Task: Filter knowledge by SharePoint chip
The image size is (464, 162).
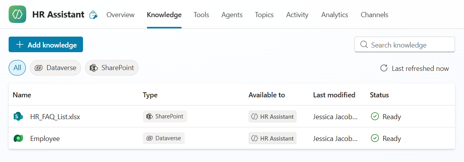Action: coord(112,68)
